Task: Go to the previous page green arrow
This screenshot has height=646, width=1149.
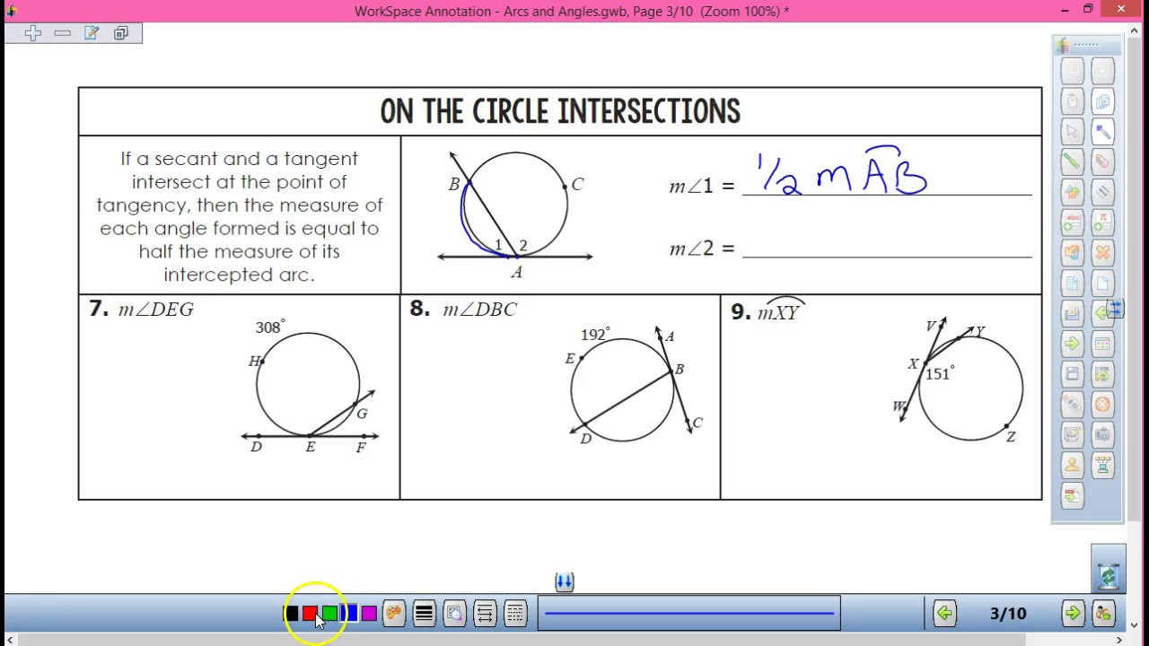Action: click(944, 614)
